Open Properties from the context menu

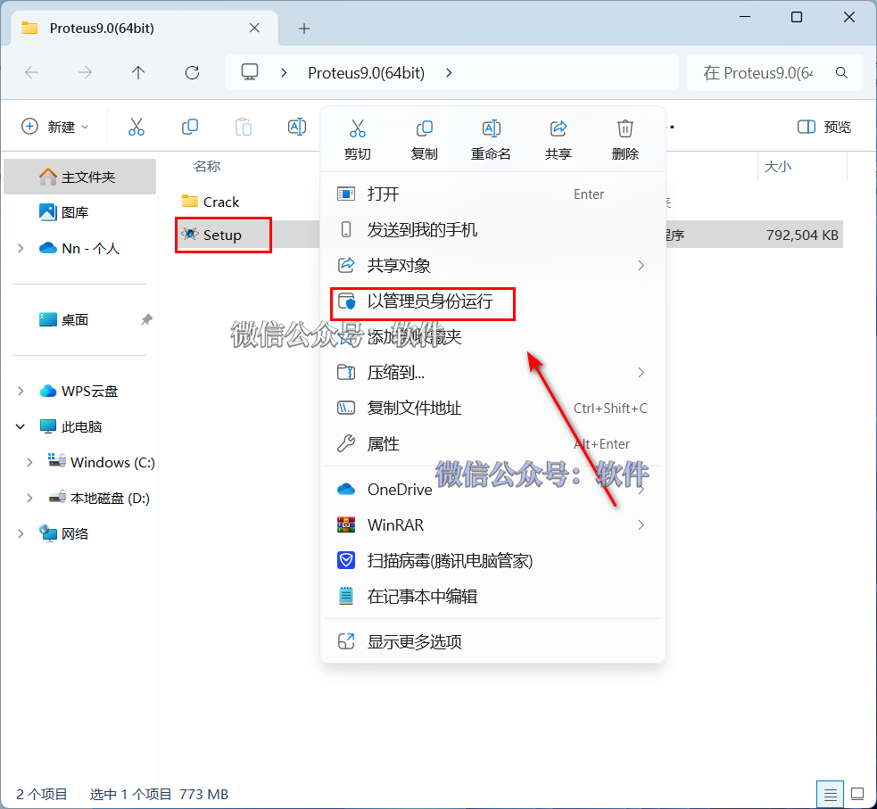[x=492, y=444]
